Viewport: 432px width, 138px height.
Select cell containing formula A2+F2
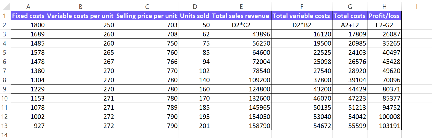(350, 25)
